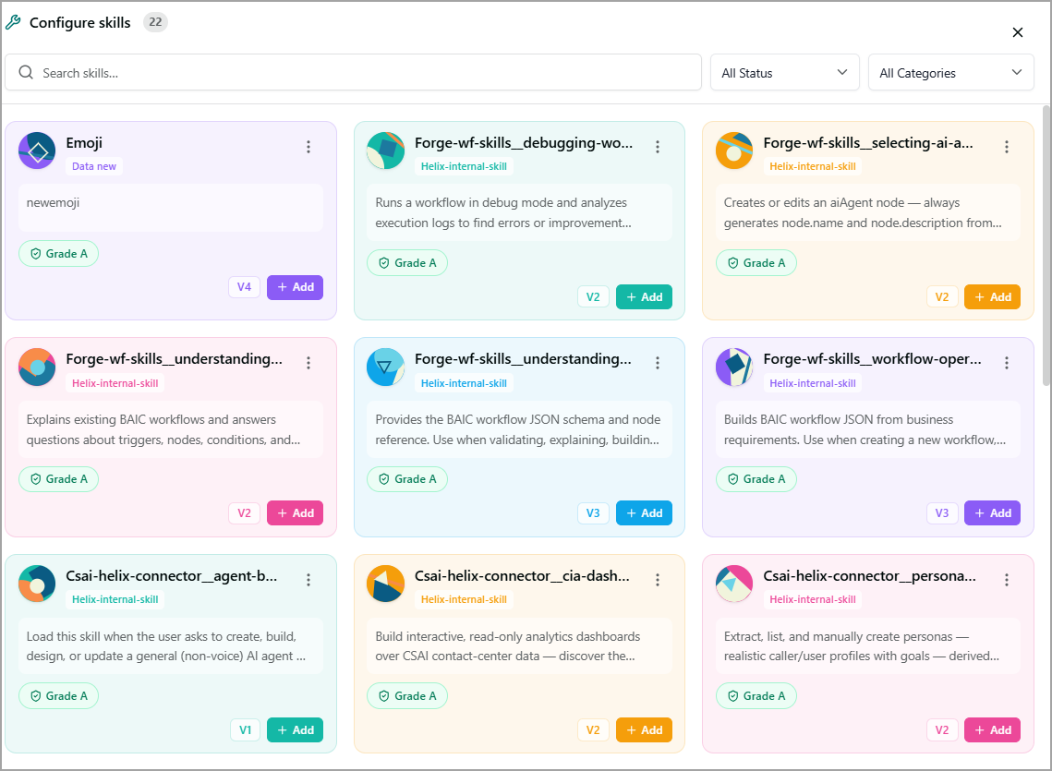Image resolution: width=1052 pixels, height=771 pixels.
Task: Click the 22 skills count badge
Action: [x=155, y=22]
